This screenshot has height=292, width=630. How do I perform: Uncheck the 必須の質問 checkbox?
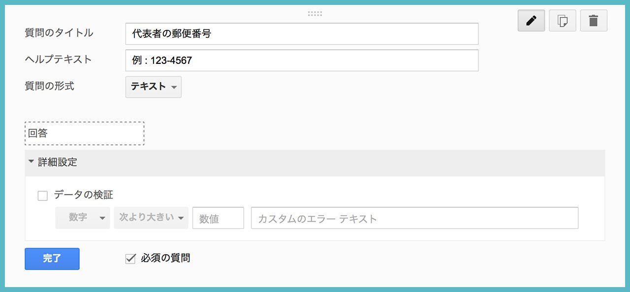130,259
